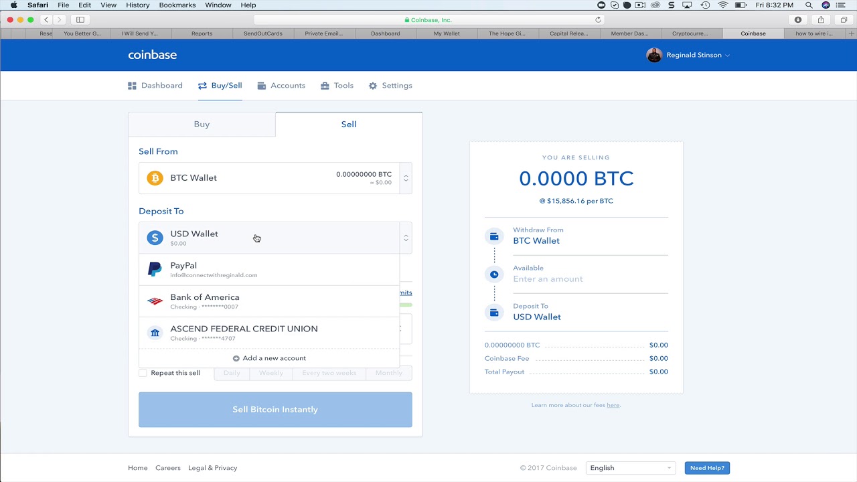Click Add a new account link

tap(269, 358)
